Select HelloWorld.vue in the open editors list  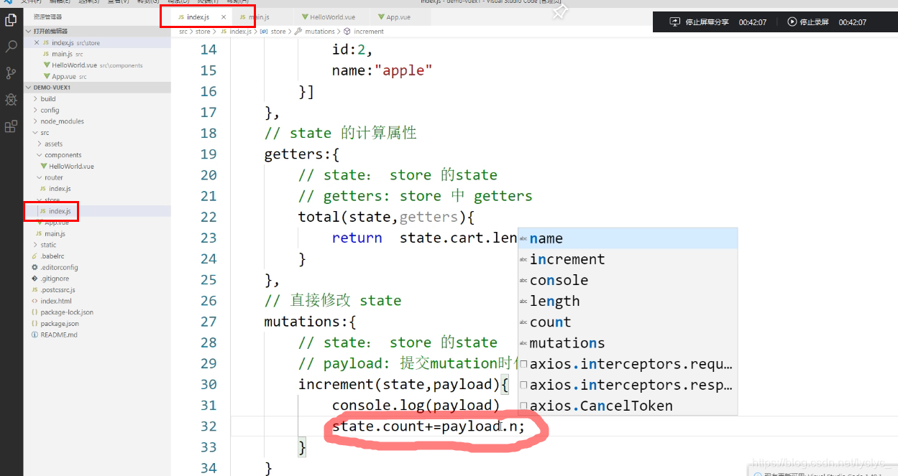[x=74, y=65]
